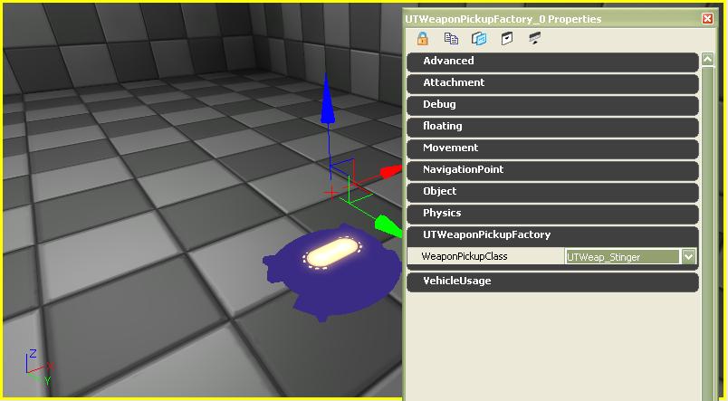Click the fifth toolbar icon with dark bar
The width and height of the screenshot is (728, 401).
tap(534, 39)
